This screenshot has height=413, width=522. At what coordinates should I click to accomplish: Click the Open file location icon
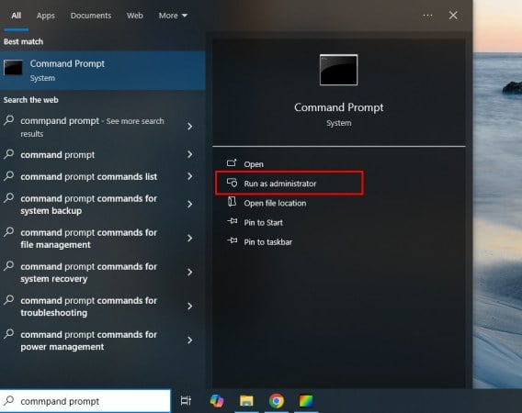point(232,202)
